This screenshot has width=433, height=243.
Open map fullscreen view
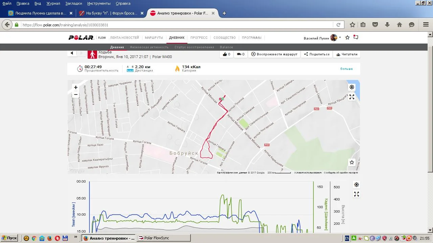point(352,97)
